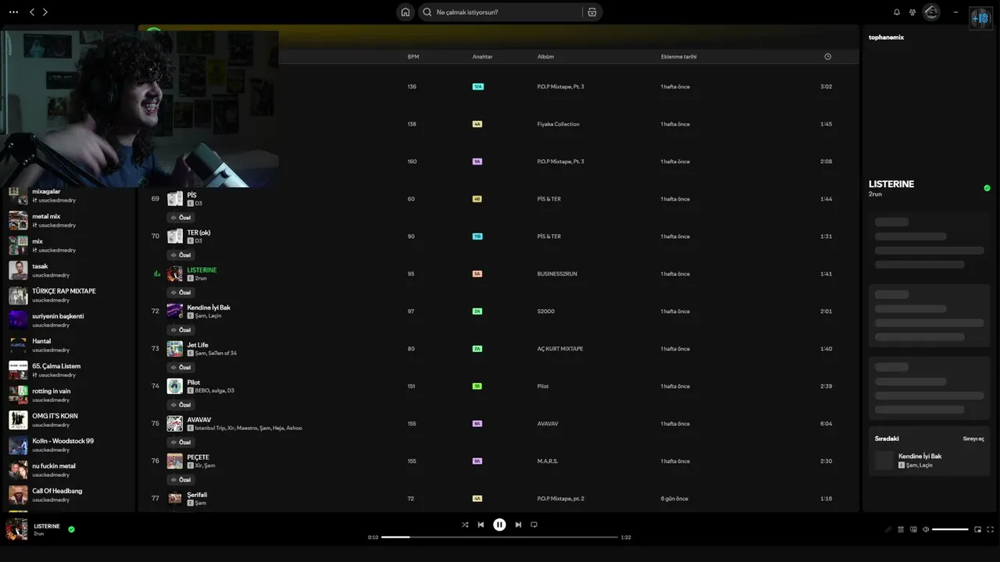Open the Hantal playlist
This screenshot has height=562, width=1000.
click(69, 345)
